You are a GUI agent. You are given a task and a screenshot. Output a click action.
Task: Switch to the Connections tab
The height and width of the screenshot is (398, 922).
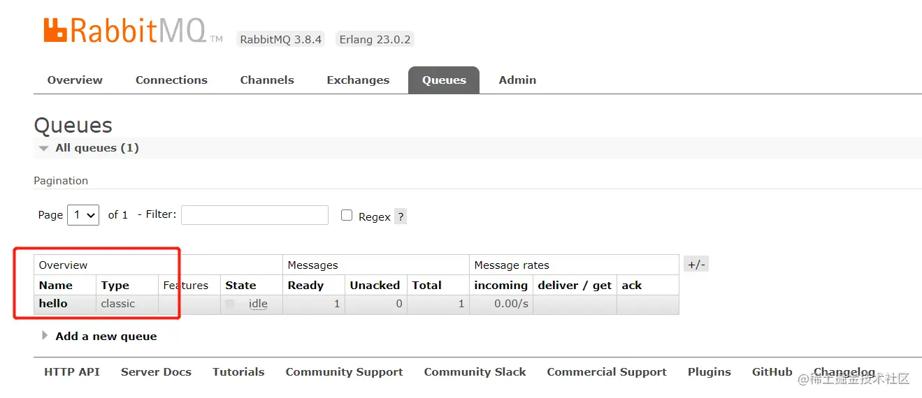pos(171,80)
